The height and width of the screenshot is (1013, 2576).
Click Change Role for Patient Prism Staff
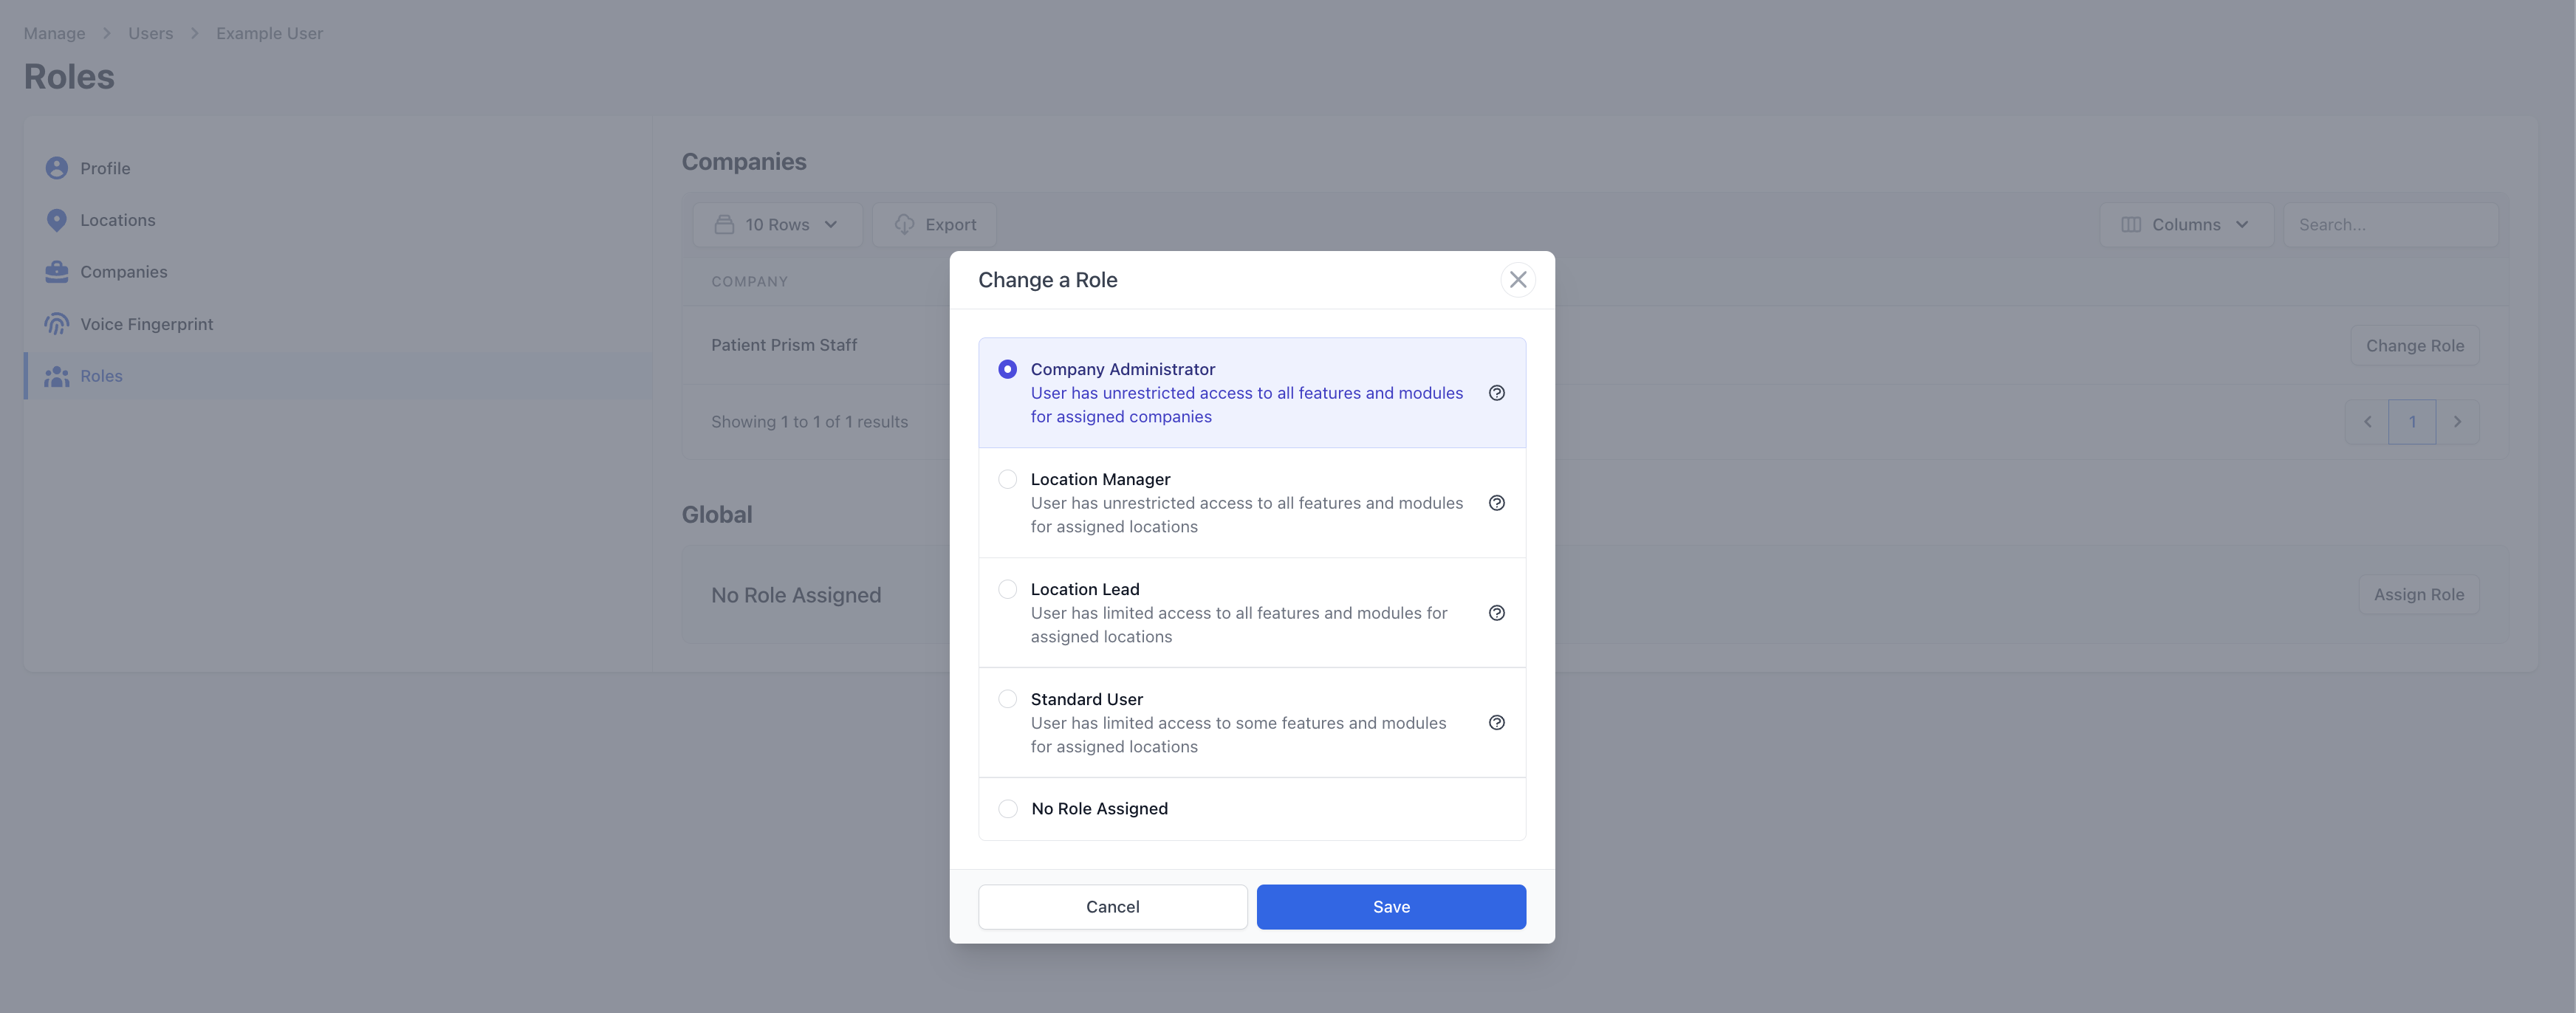(x=2414, y=346)
